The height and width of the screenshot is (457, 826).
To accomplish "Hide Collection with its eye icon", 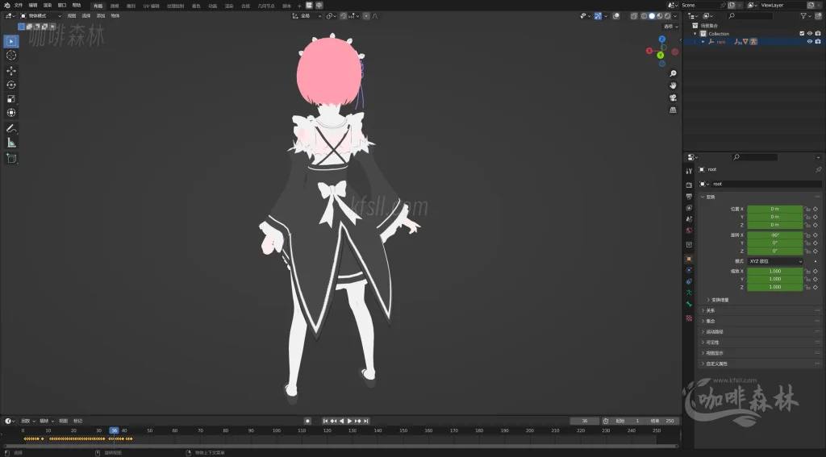I will click(810, 34).
